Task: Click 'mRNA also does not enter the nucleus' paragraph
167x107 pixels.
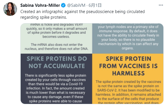Action: [x=57, y=47]
